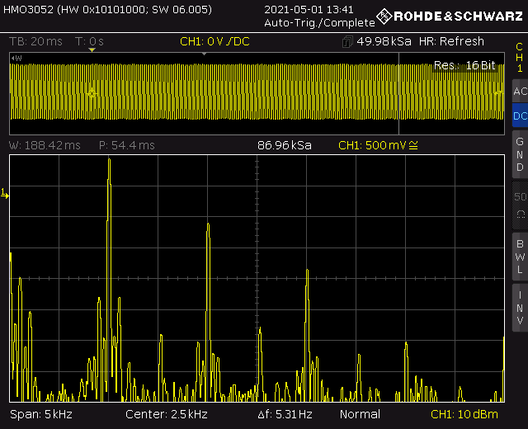This screenshot has width=528, height=429.
Task: Click the Center 2.5 kHz setting
Action: pos(166,414)
